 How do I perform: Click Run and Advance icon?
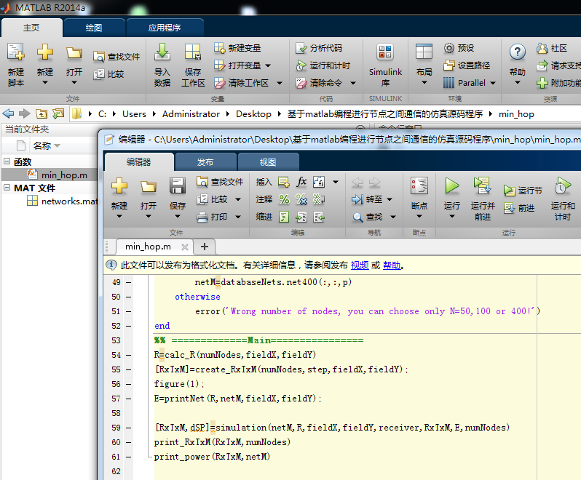(483, 185)
